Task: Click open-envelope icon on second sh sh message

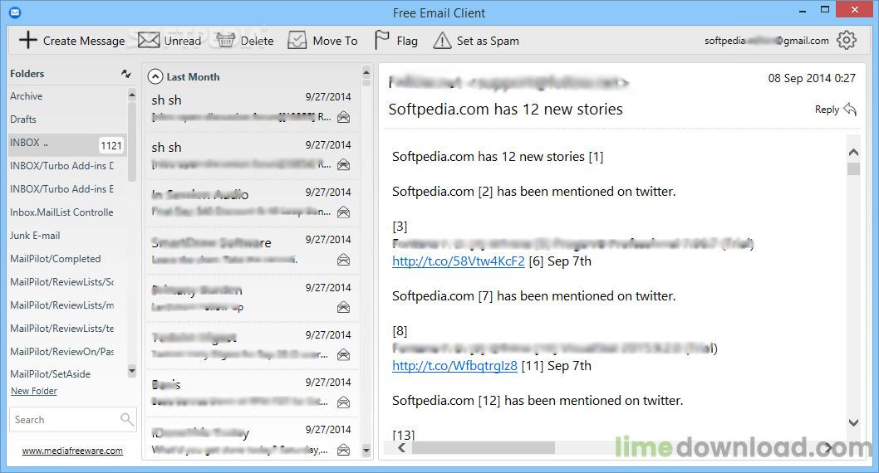Action: pos(344,164)
